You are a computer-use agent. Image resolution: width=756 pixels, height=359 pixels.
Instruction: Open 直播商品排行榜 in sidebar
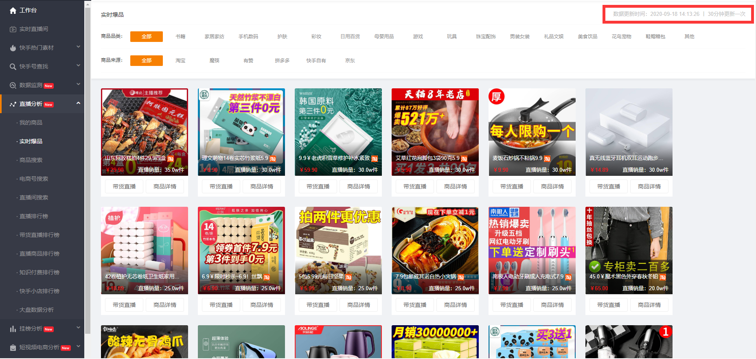click(39, 254)
